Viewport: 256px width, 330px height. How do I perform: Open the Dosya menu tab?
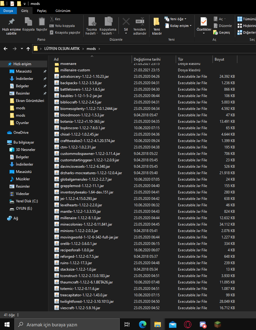point(8,11)
